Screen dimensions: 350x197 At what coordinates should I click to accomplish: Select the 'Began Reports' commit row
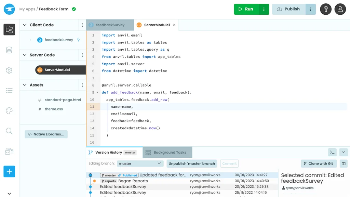click(133, 181)
